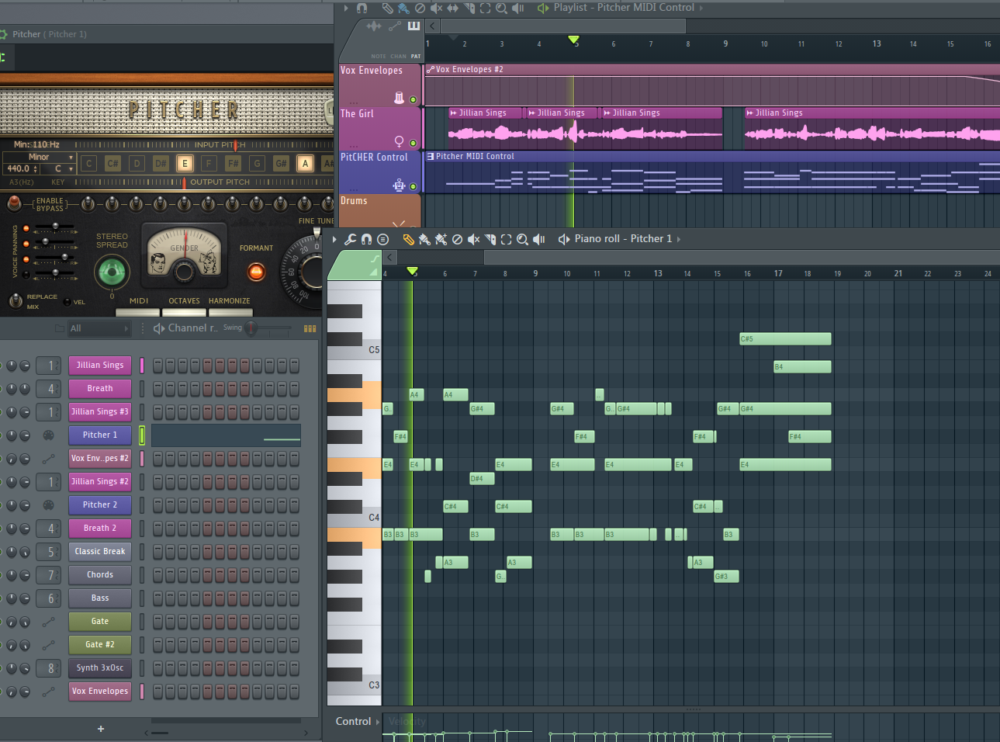Show audio clips in Playlist picker

[374, 26]
